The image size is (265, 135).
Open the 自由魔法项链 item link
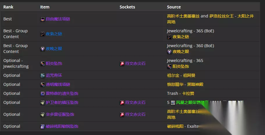click(58, 19)
